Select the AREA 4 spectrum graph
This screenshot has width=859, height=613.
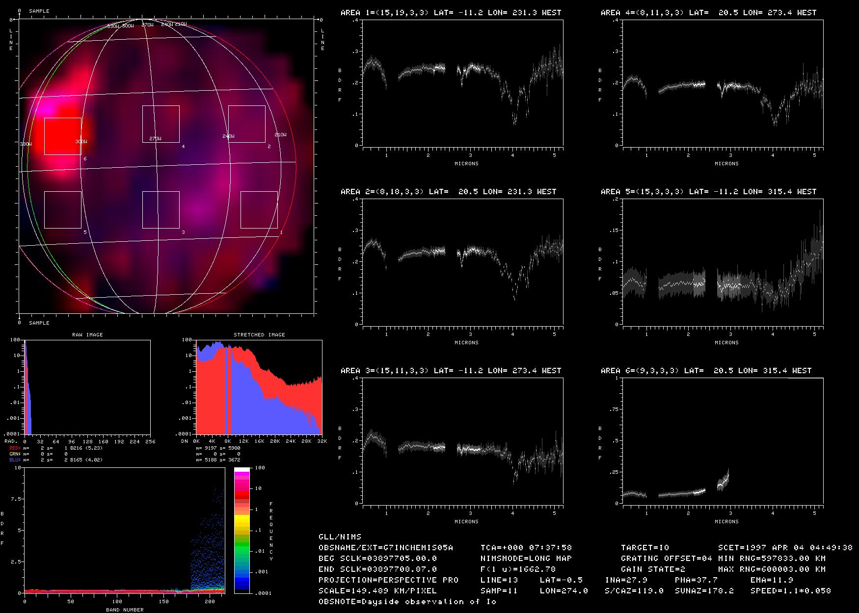point(723,83)
